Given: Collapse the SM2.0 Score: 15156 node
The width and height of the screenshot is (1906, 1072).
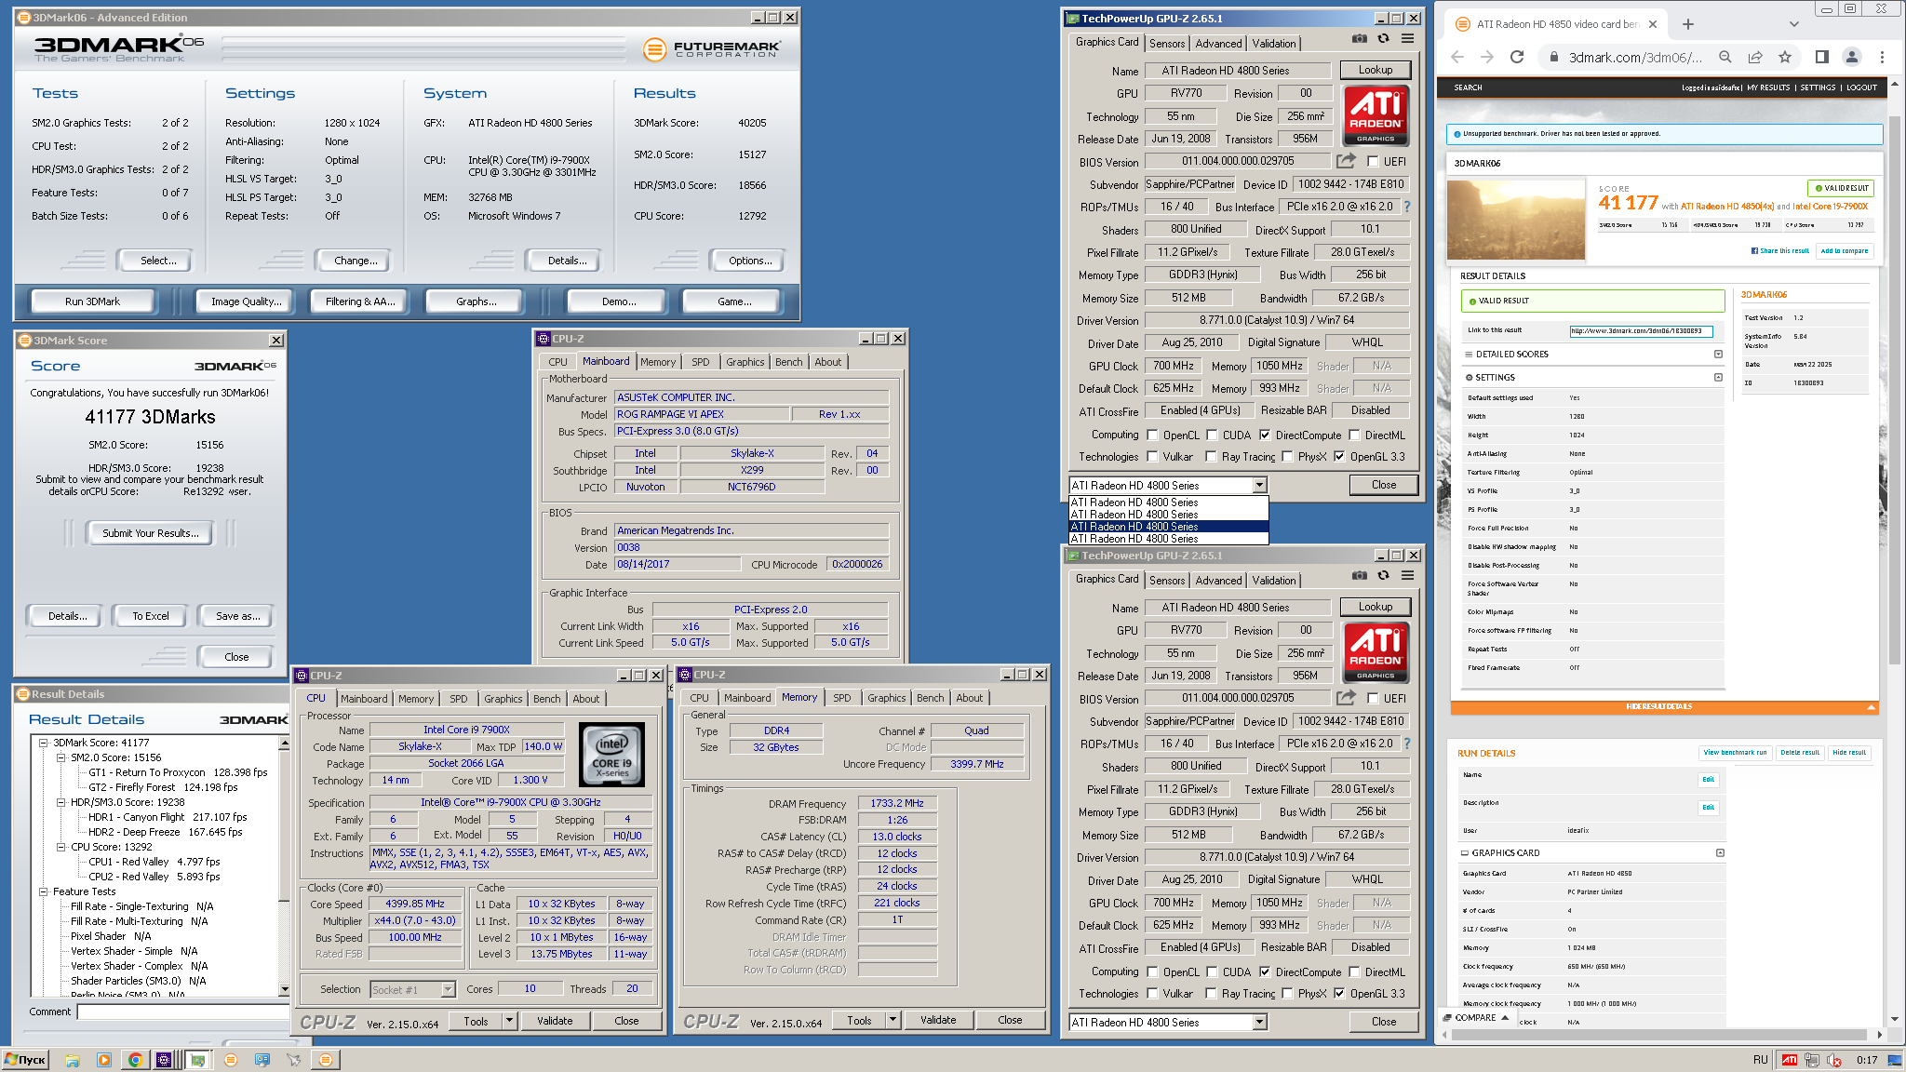Looking at the screenshot, I should [x=61, y=757].
